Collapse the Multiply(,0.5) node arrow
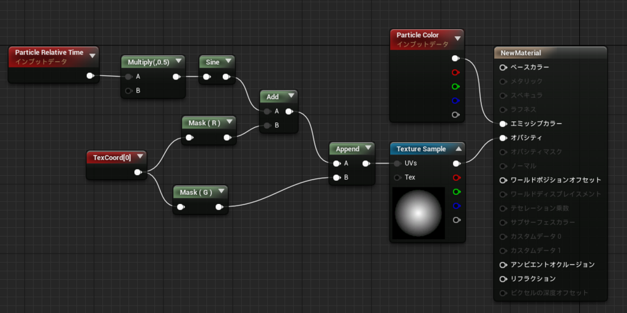 tap(178, 61)
